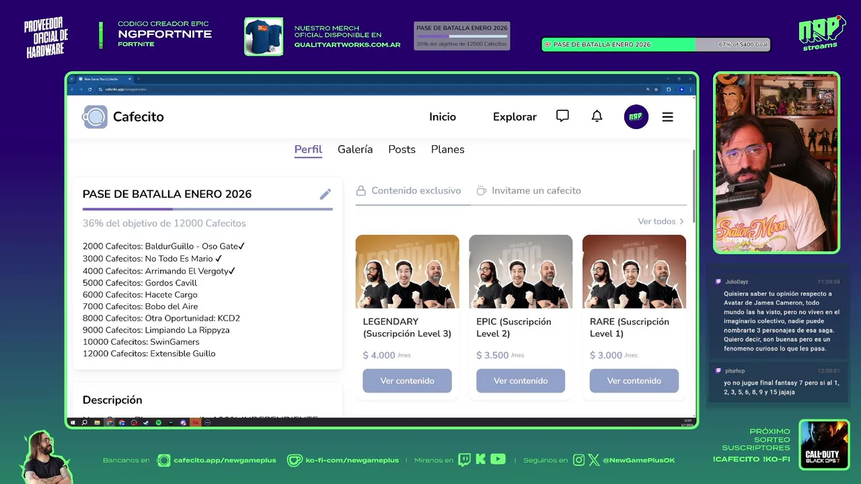The image size is (861, 484).
Task: Open Steam on the taskbar
Action: pos(145,423)
